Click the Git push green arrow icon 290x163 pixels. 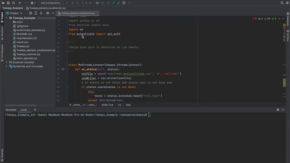point(113,3)
